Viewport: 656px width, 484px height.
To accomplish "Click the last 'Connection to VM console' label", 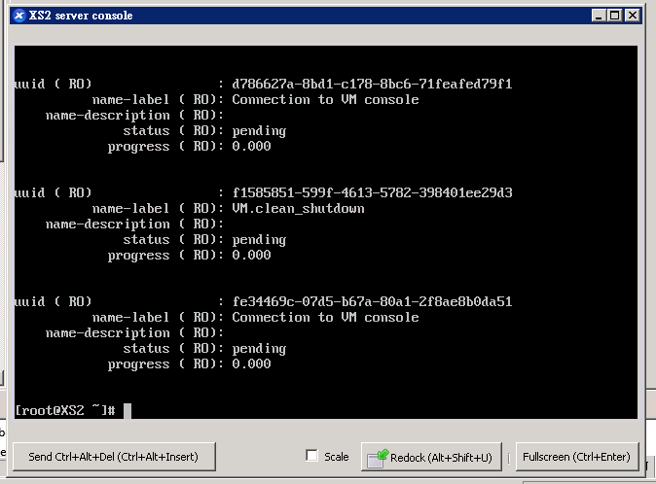I will point(325,317).
